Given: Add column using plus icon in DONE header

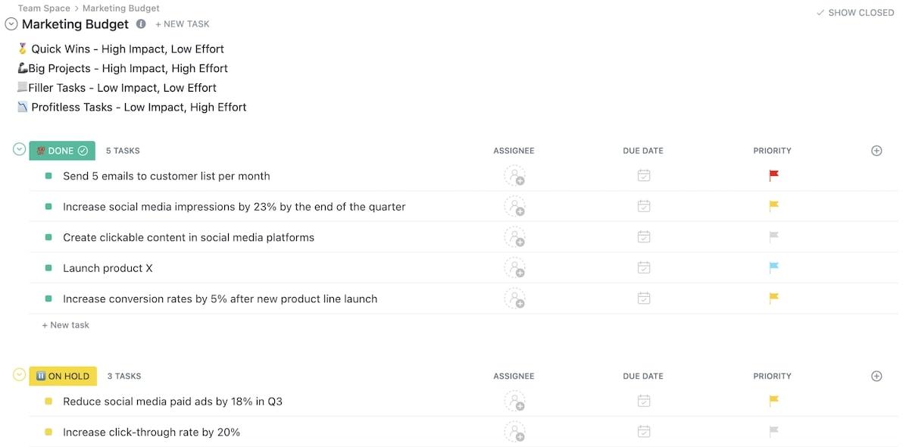Looking at the screenshot, I should (x=876, y=151).
